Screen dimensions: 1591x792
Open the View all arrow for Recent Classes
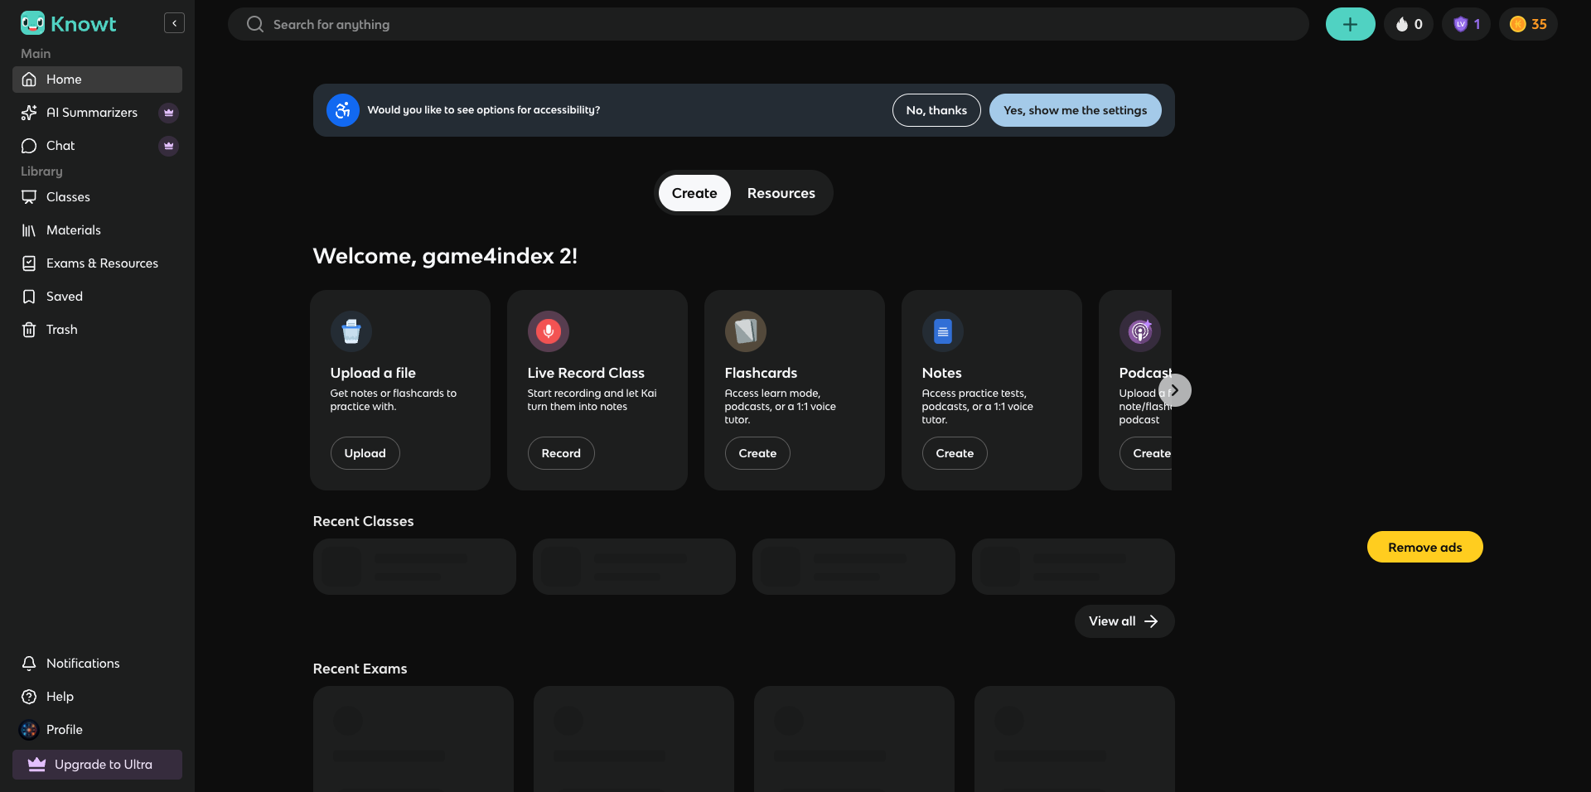(x=1150, y=621)
